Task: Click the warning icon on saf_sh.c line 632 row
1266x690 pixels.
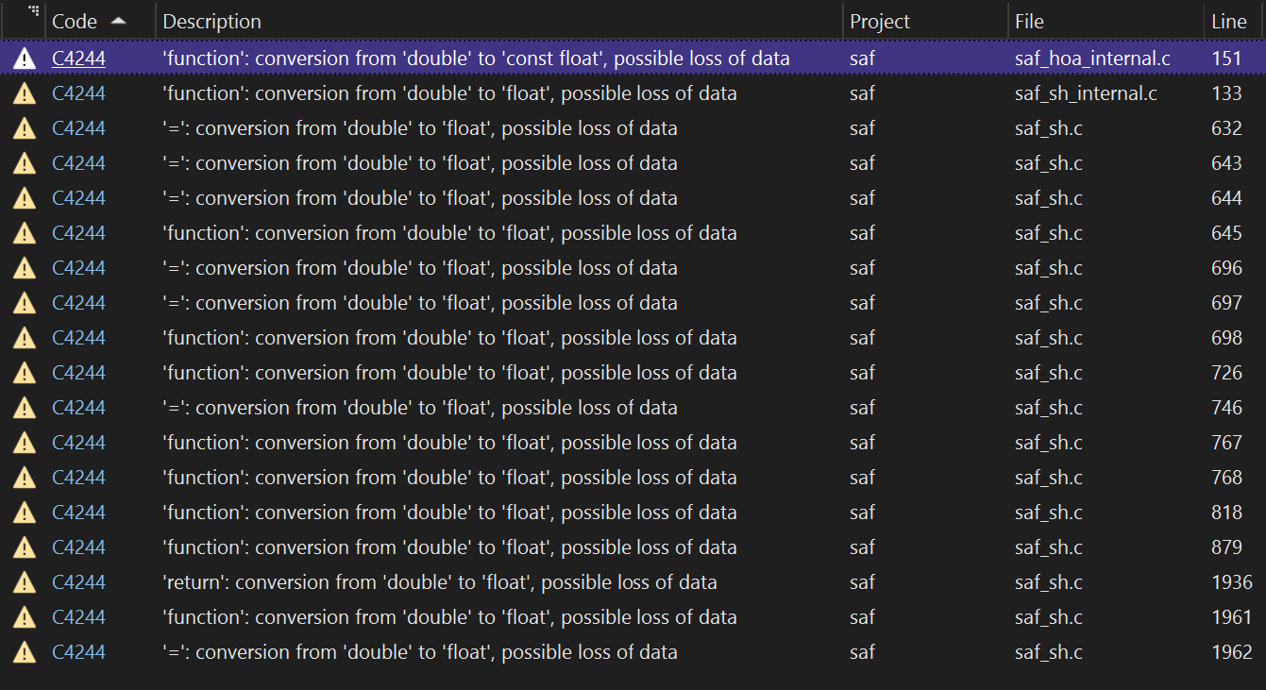Action: pos(24,127)
